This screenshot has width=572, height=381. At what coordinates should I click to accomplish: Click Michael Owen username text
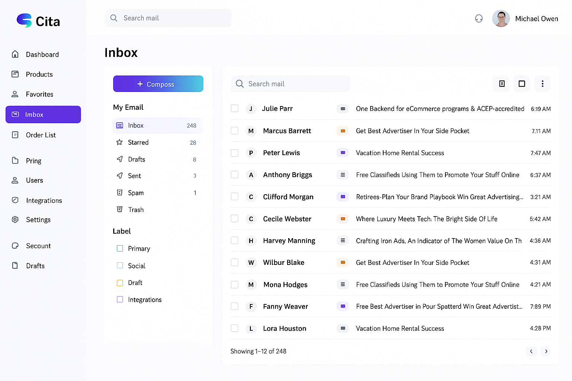(537, 19)
